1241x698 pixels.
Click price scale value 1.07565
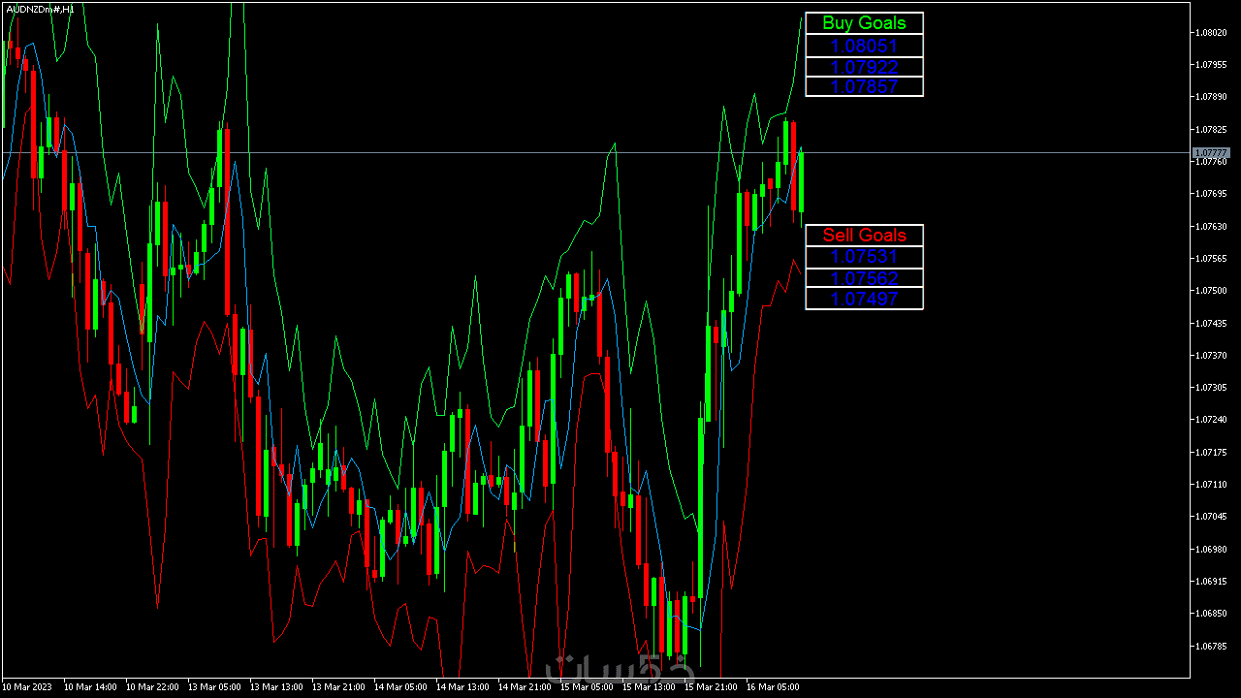[1212, 259]
